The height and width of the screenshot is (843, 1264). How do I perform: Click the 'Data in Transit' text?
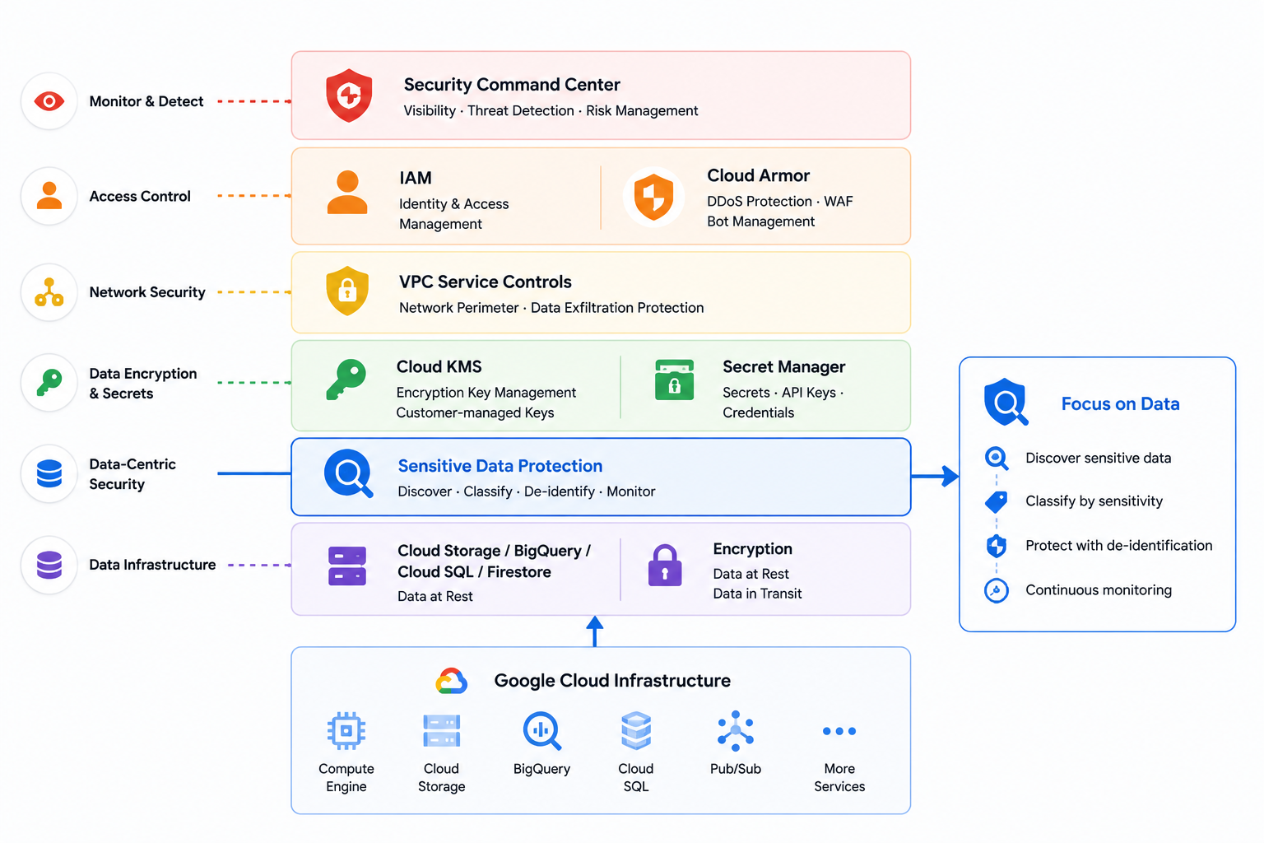757,594
